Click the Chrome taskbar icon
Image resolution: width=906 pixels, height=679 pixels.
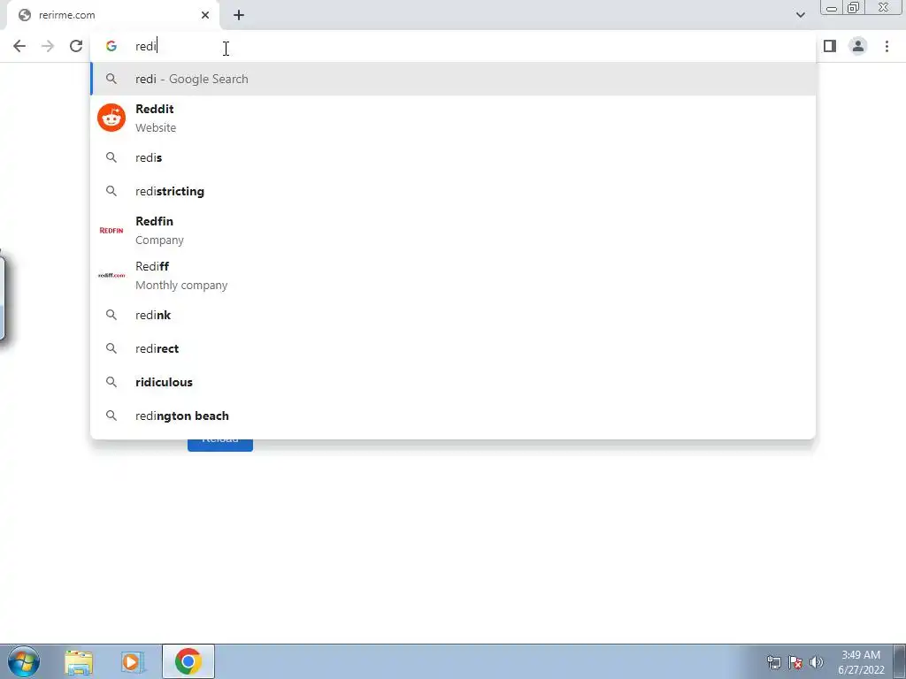coord(188,661)
